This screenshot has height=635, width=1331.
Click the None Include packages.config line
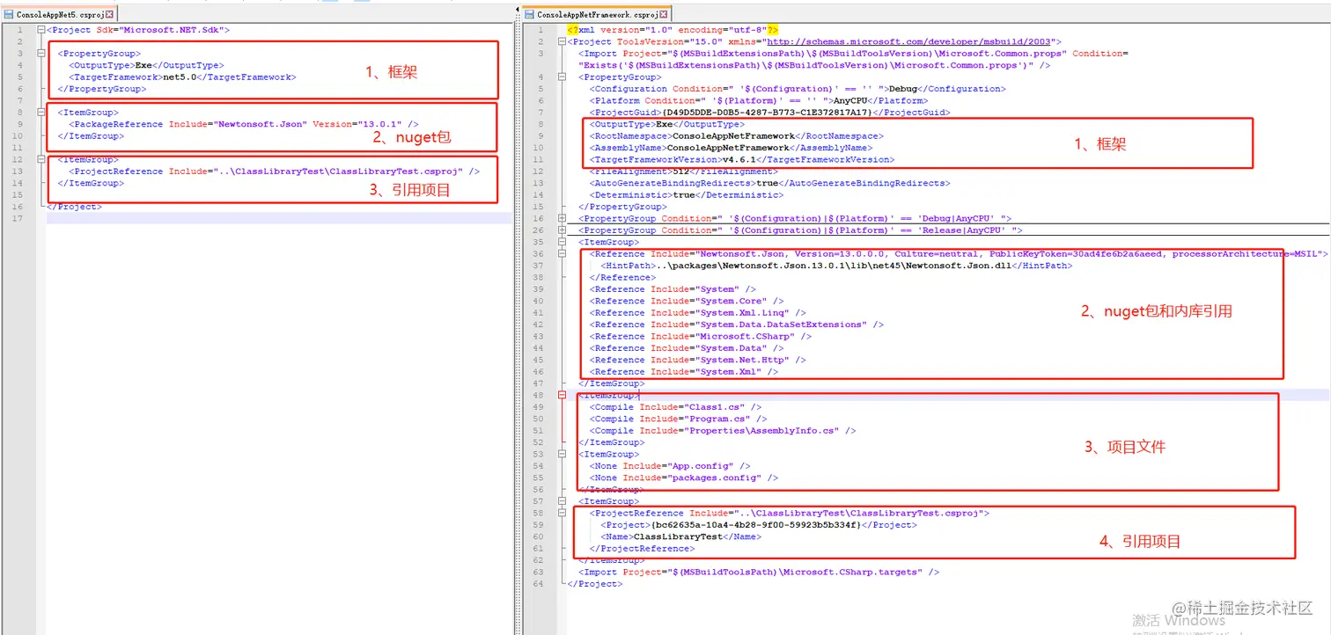pos(684,478)
